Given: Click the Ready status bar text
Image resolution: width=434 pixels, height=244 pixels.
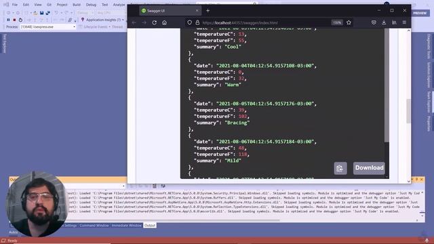Looking at the screenshot, I should (x=12, y=241).
